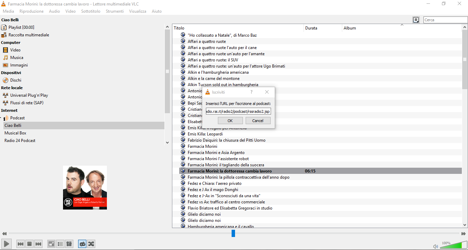The height and width of the screenshot is (250, 468).
Task: Skip to the next track
Action: [38, 244]
